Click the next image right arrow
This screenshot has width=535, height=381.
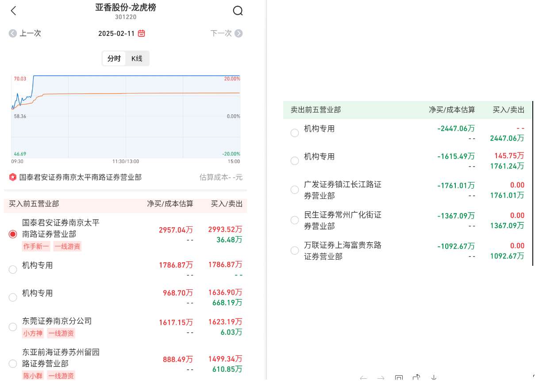381,378
